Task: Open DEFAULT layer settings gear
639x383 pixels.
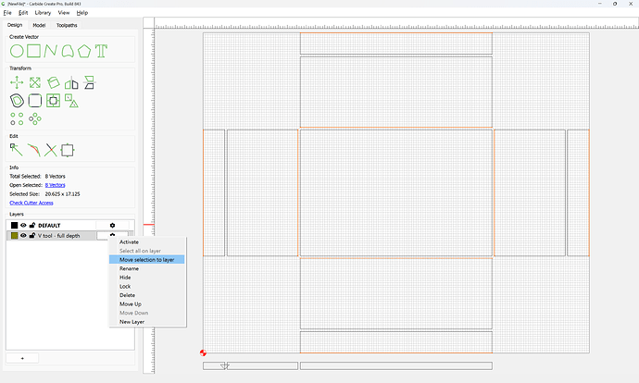Action: (x=112, y=225)
